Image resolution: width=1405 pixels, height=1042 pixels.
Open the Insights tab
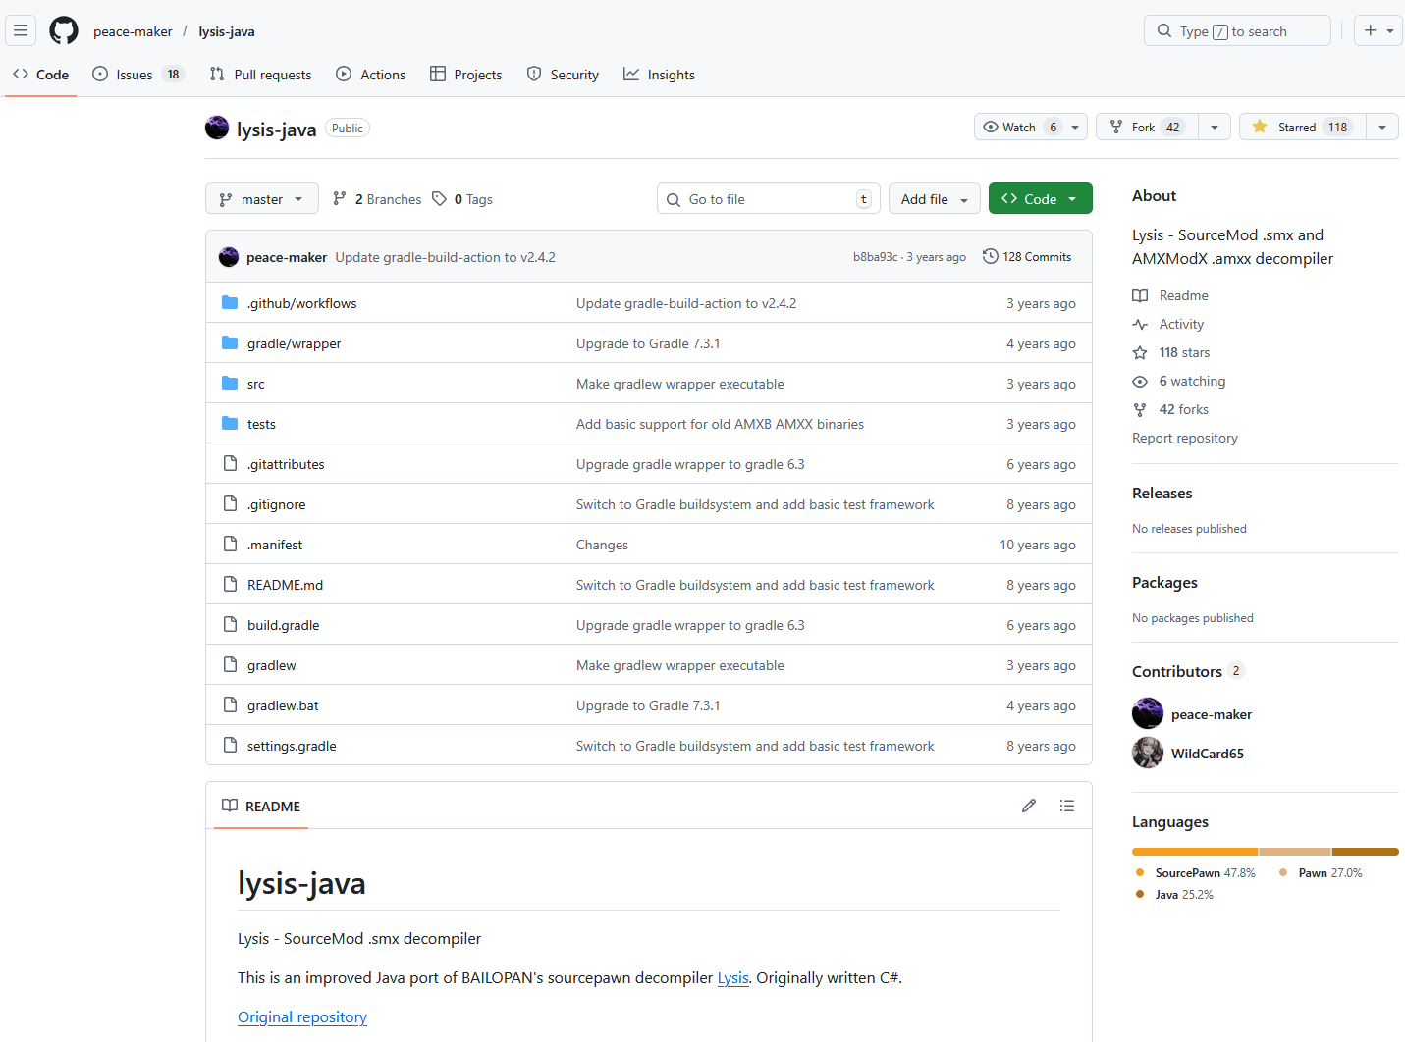point(659,74)
